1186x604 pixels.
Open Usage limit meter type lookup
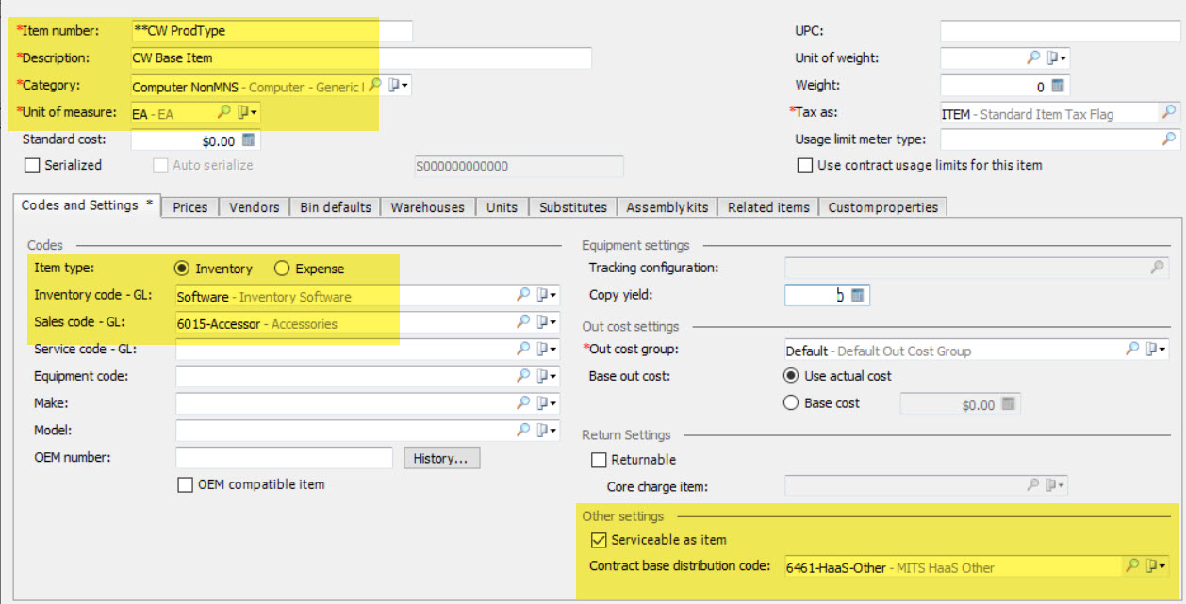pos(1169,139)
